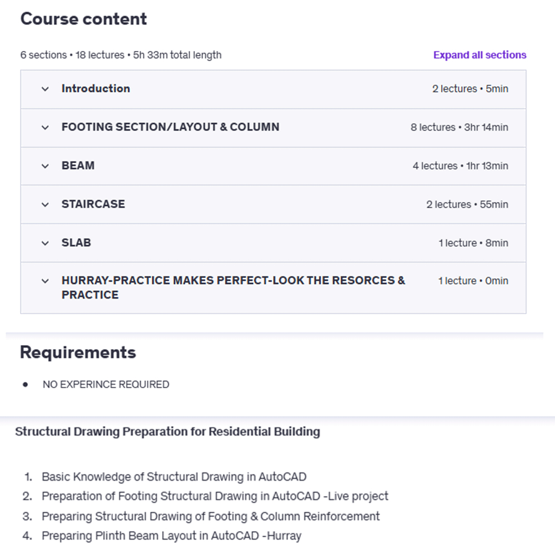Click the Introduction 2 lectures • 5min label
This screenshot has height=555, width=555.
470,89
